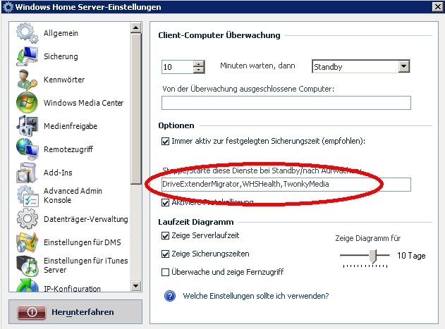Screen dimensions: 445x329
Task: Select Einstellungen für DMS label
Action: click(83, 242)
